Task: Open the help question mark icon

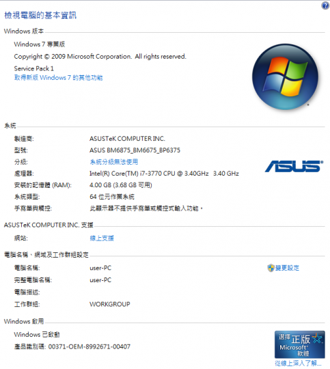Action: (x=325, y=5)
